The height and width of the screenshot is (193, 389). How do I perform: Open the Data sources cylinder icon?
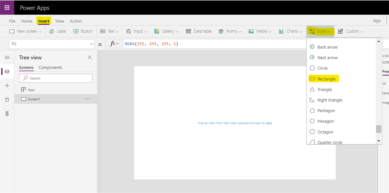pyautogui.click(x=7, y=100)
